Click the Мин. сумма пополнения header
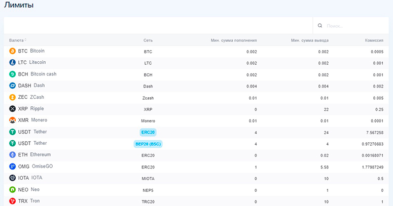 (x=234, y=40)
